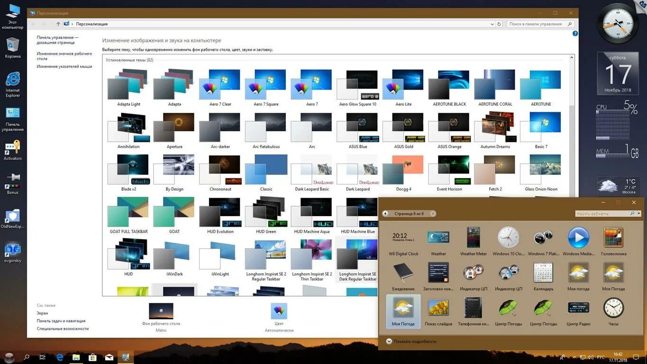Select the Центр Радио gadget
647x364 pixels.
pos(578,312)
